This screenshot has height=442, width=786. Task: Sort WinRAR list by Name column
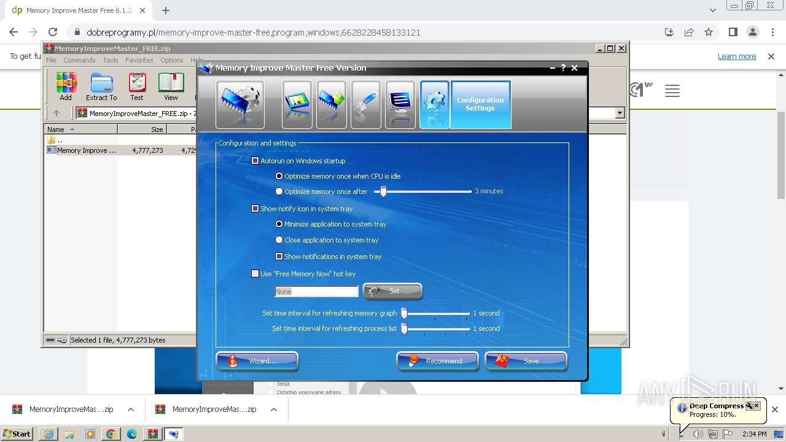pyautogui.click(x=80, y=130)
